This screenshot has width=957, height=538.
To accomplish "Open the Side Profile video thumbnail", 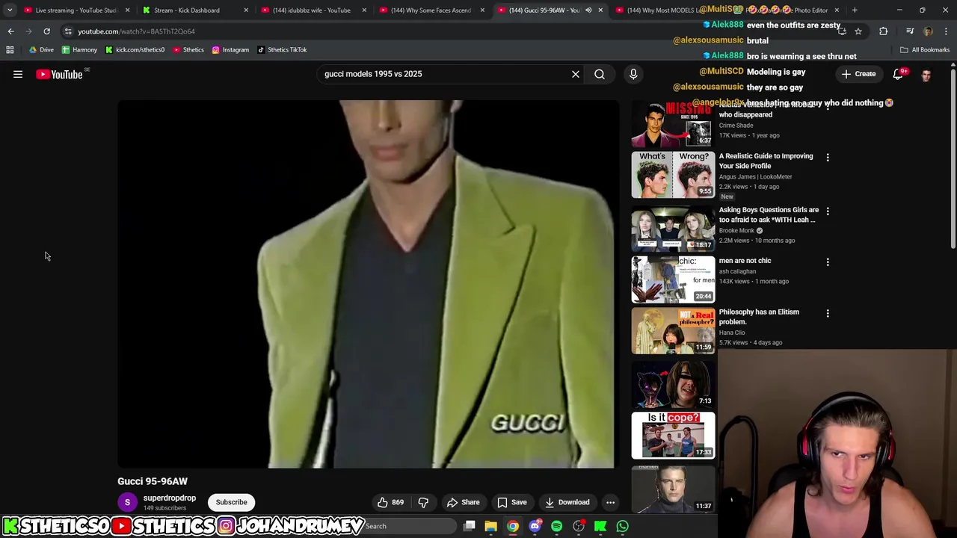I will coord(673,175).
